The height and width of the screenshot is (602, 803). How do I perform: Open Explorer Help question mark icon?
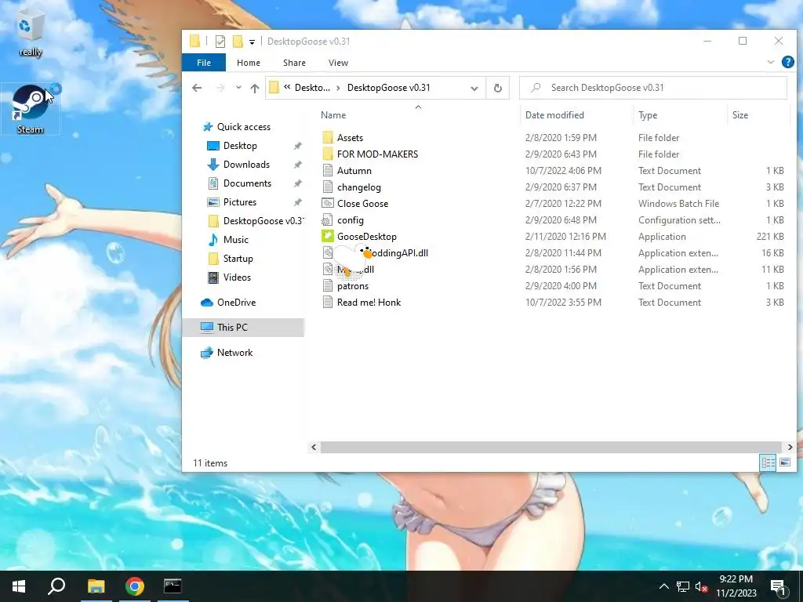[787, 62]
